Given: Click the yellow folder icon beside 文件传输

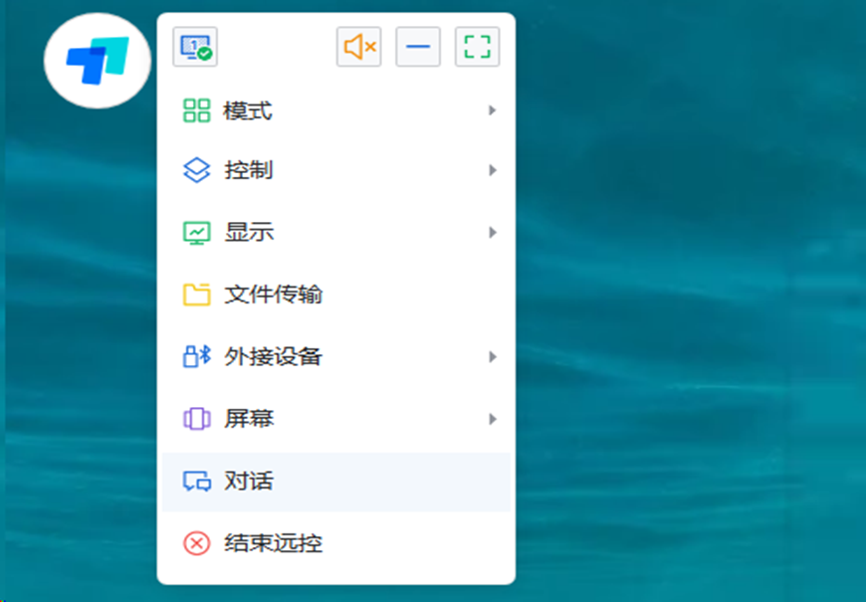Looking at the screenshot, I should click(197, 295).
